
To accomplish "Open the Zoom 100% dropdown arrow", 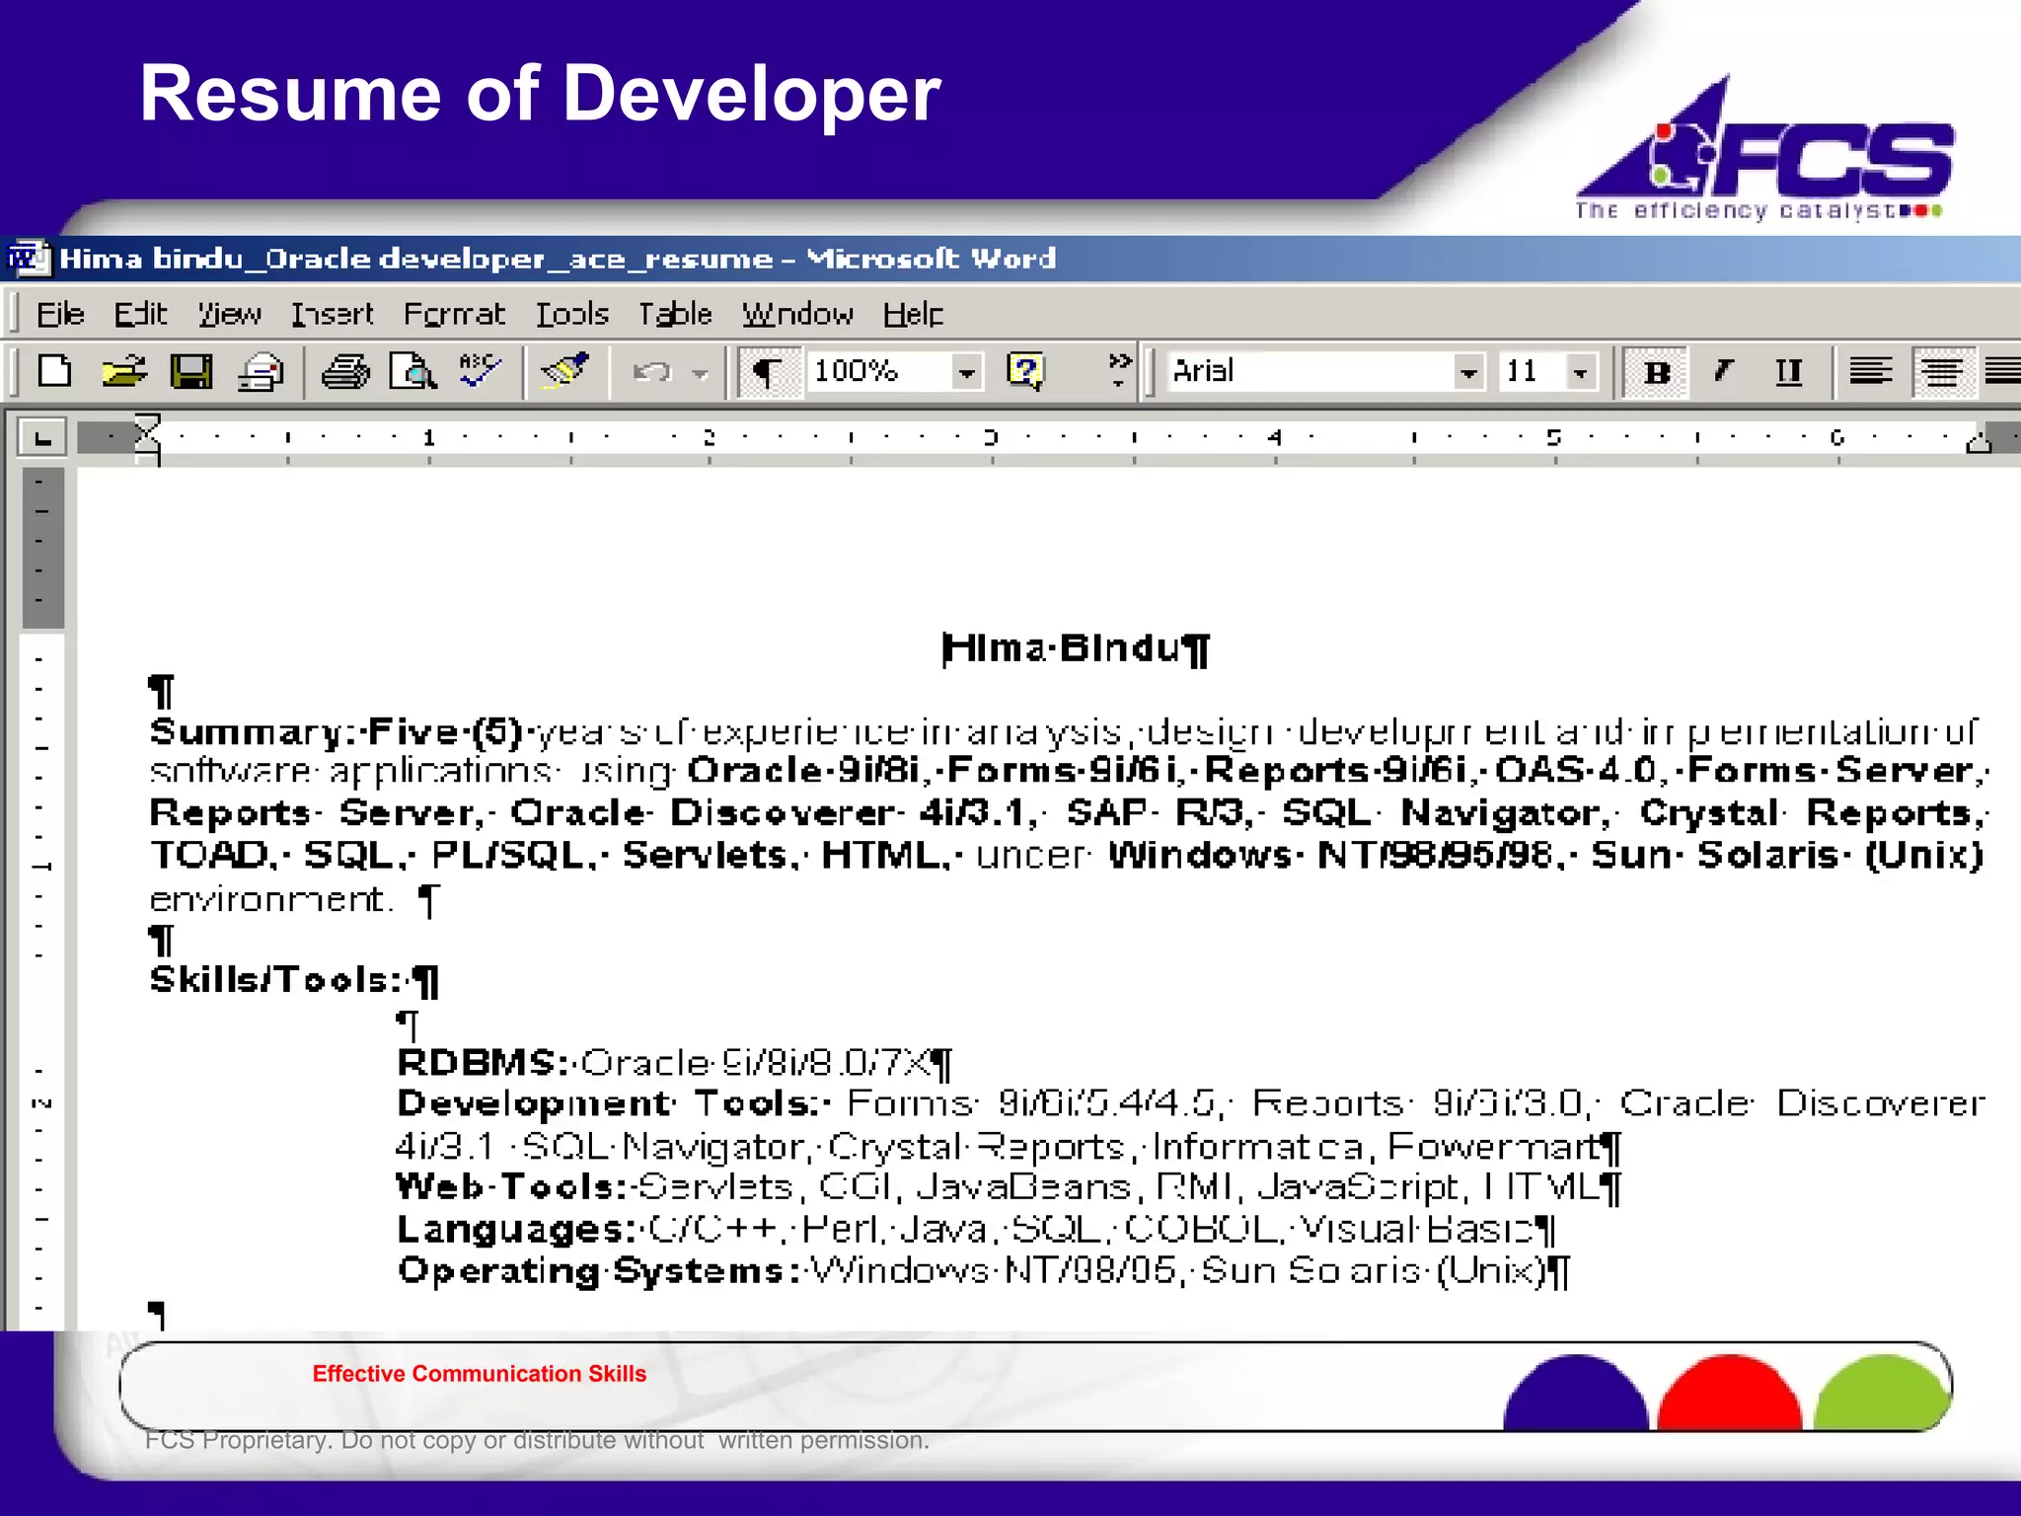I will coord(966,372).
